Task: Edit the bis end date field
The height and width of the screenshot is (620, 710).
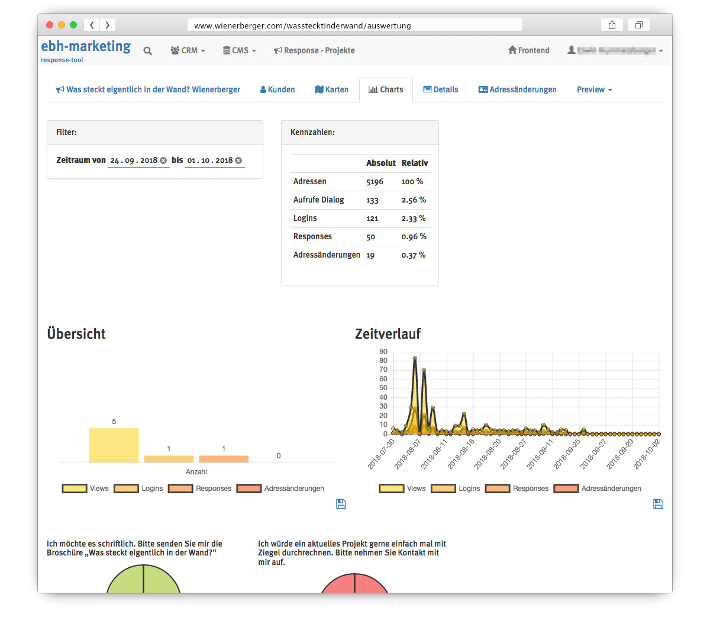Action: (x=215, y=160)
